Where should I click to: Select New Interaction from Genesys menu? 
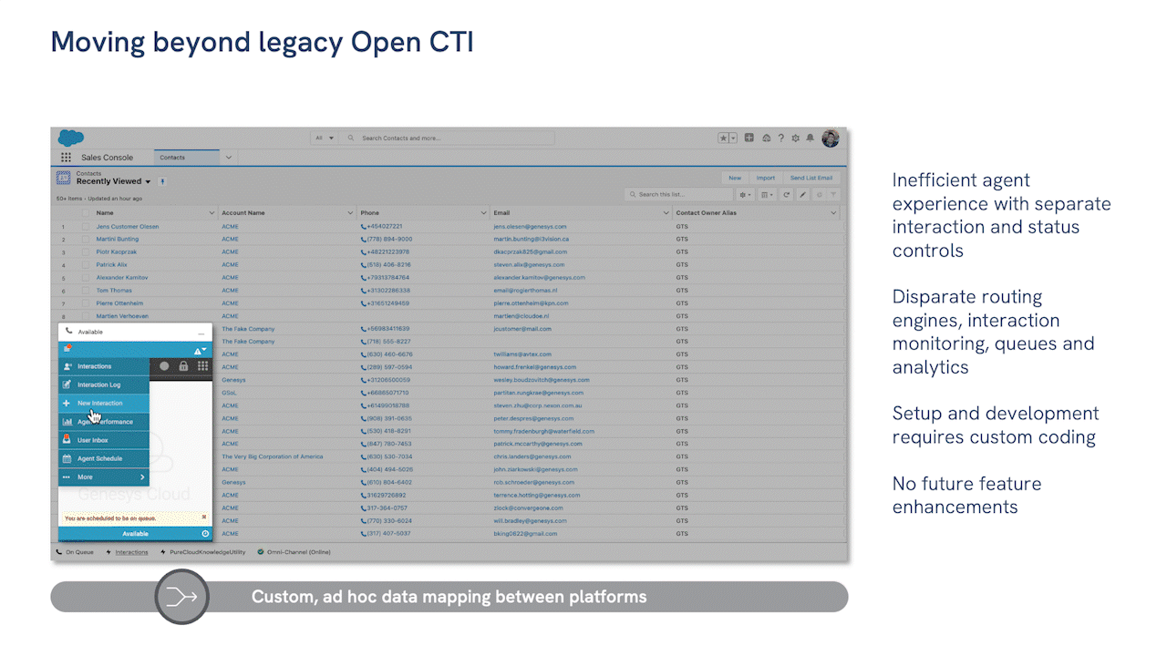pos(99,404)
